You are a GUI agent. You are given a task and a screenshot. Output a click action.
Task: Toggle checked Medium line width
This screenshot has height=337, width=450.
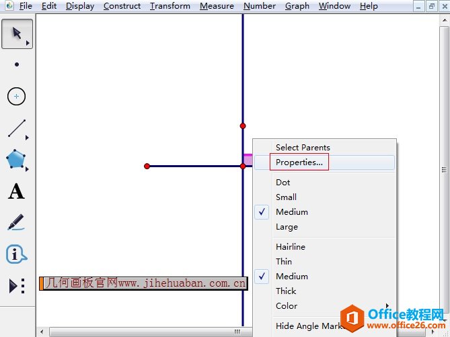click(x=325, y=277)
